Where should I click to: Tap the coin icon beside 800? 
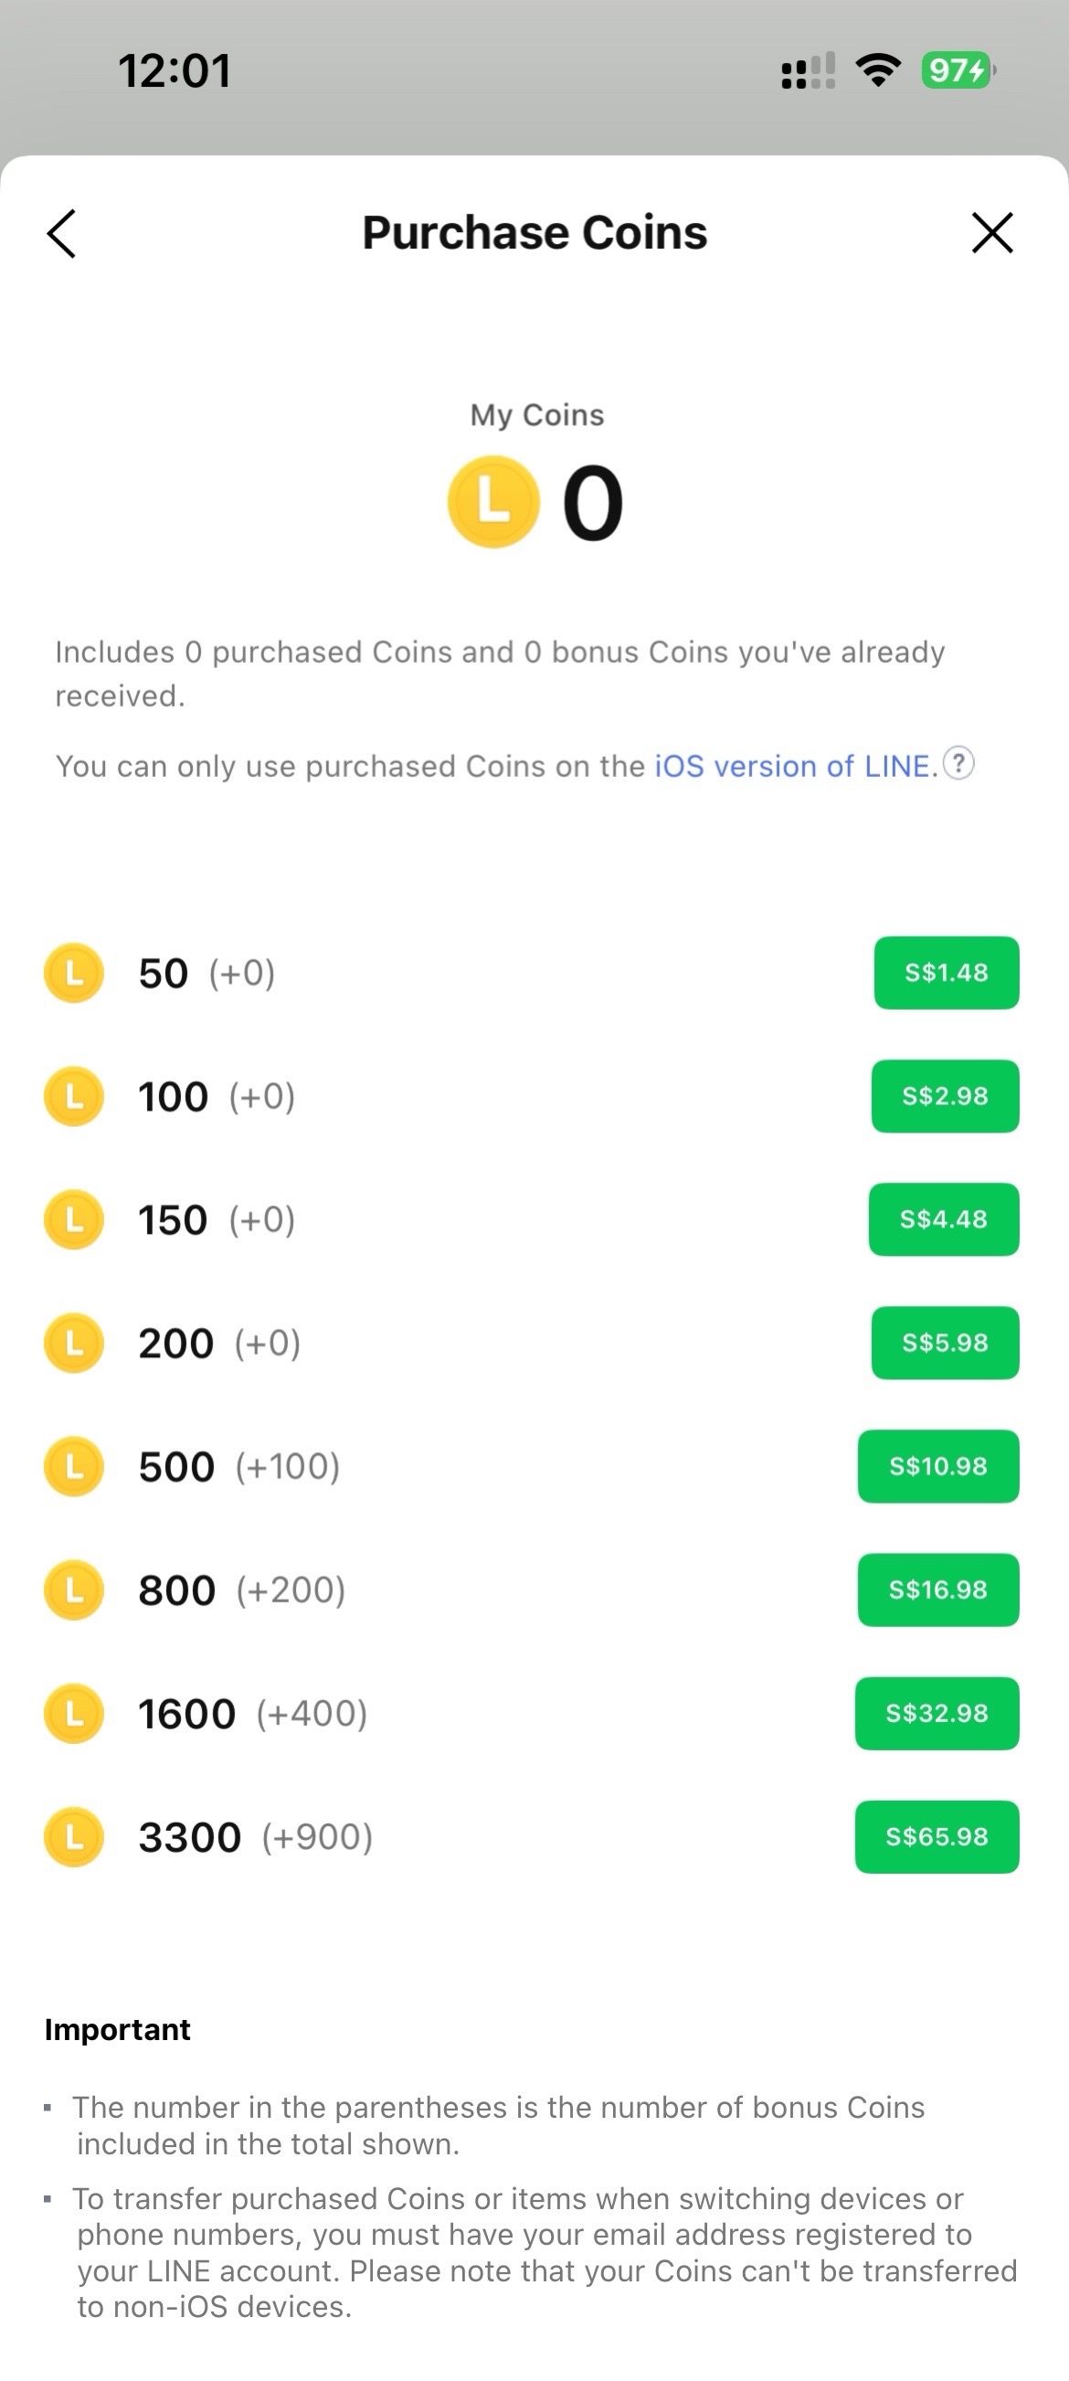point(74,1589)
